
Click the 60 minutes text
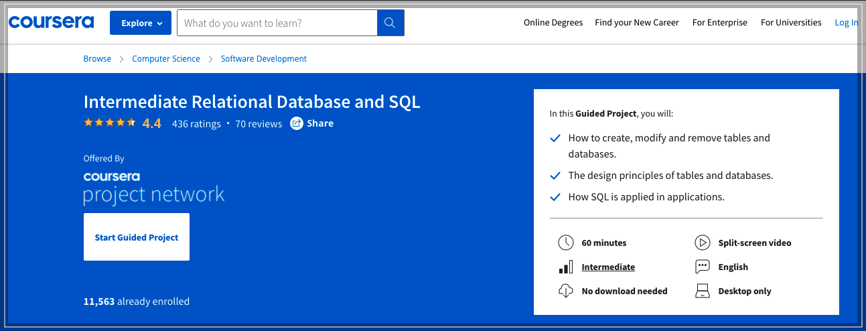point(604,243)
